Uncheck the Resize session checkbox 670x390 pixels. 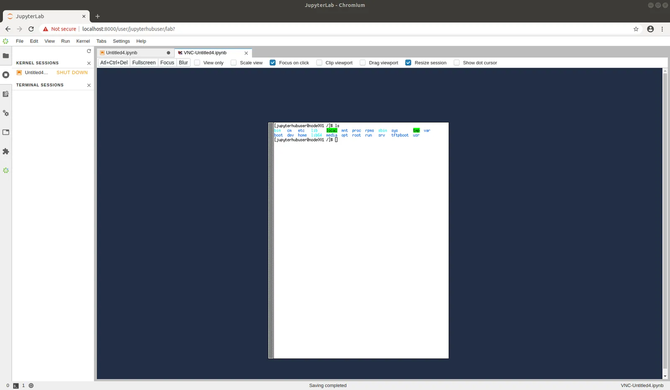[408, 63]
